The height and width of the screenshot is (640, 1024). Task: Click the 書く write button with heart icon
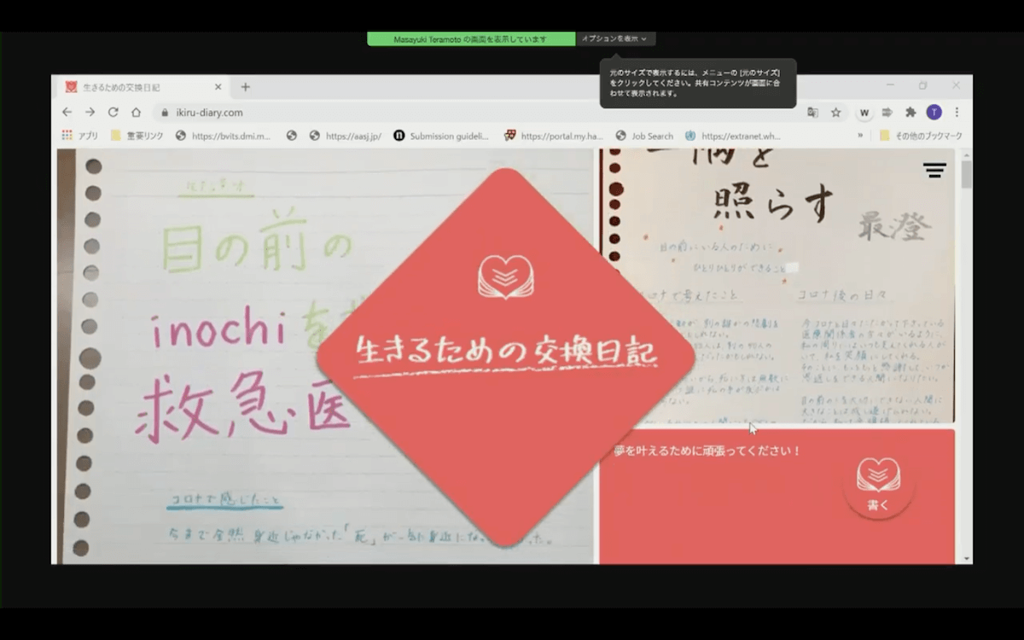point(878,486)
